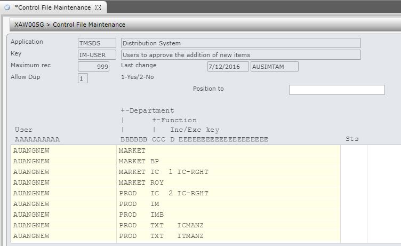Select the first AUANGNEW user row

(x=63, y=150)
